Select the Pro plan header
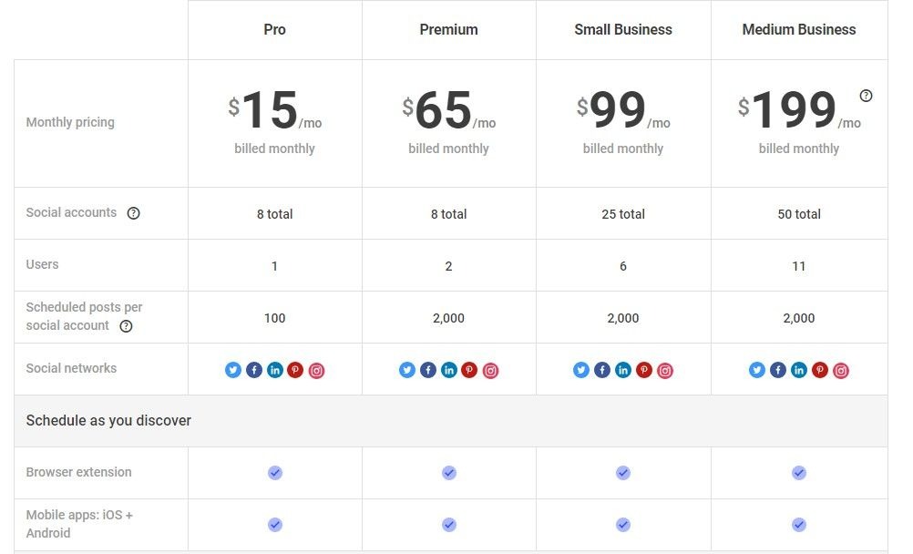 tap(274, 30)
